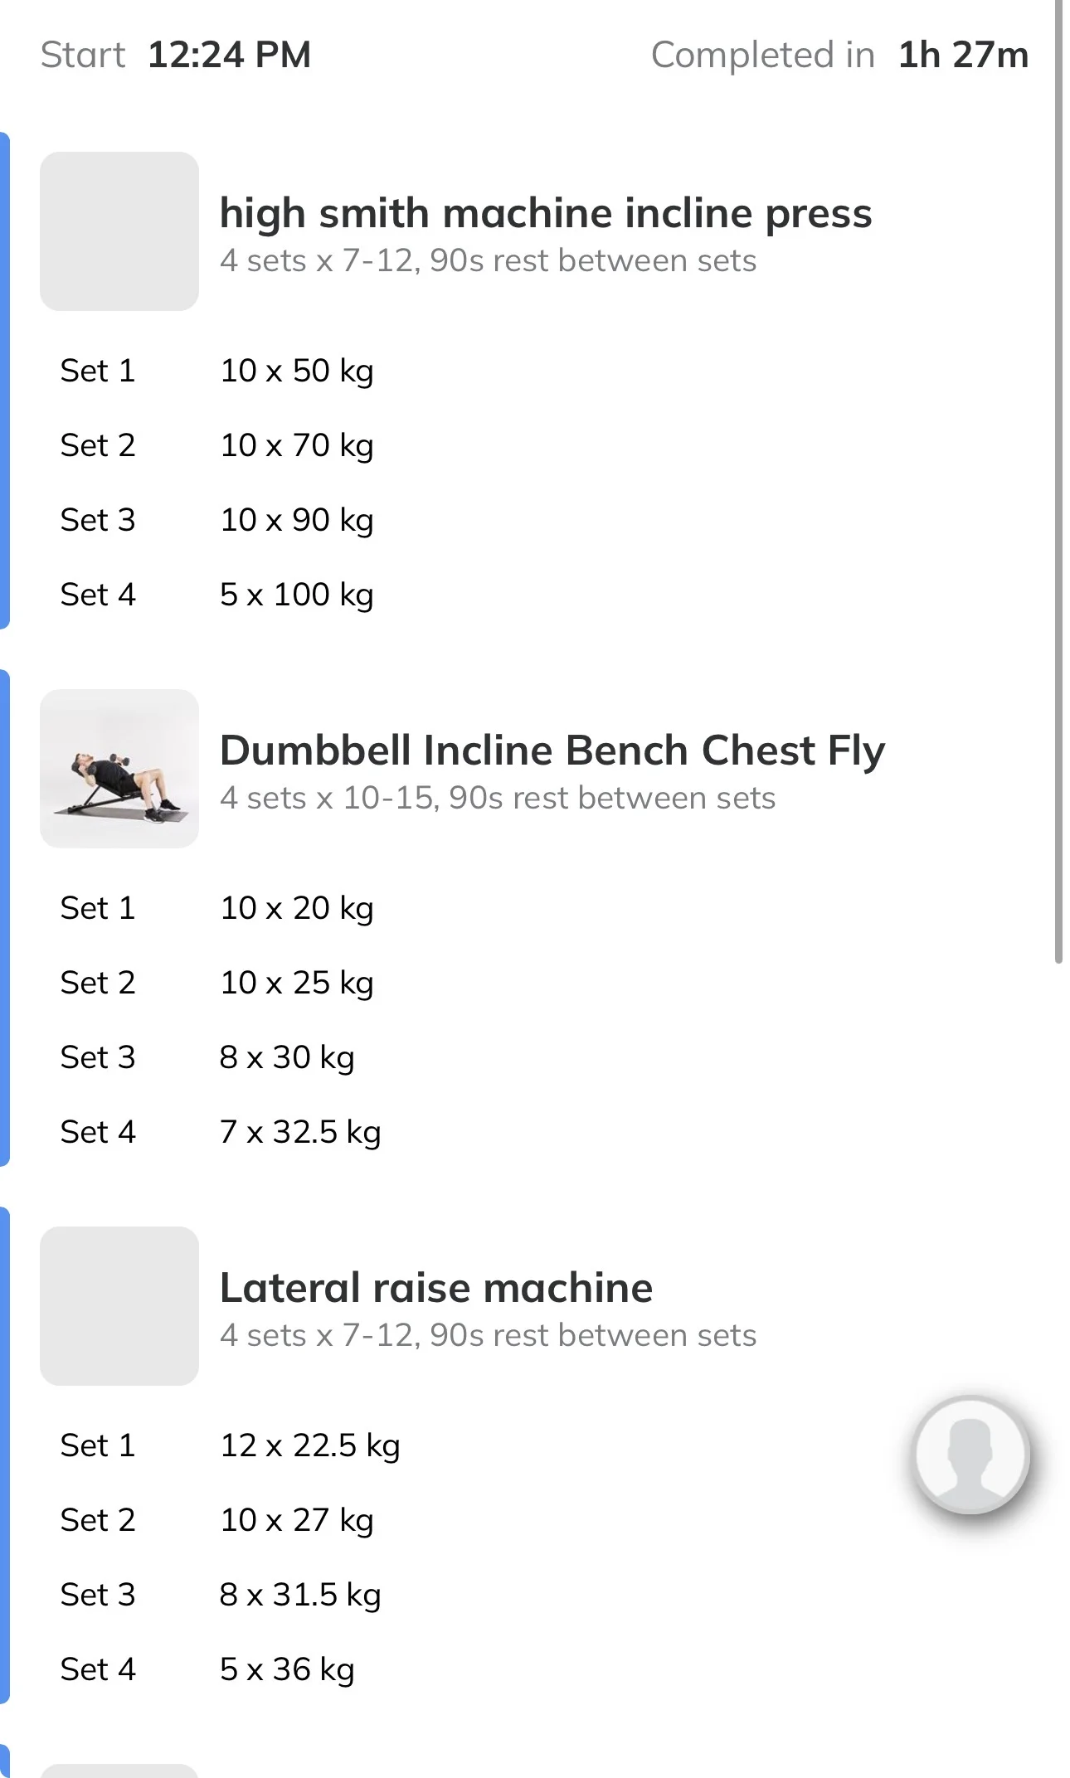This screenshot has height=1778, width=1070.
Task: Open the Dumbbell Incline Bench Chest Fly title
Action: [552, 751]
